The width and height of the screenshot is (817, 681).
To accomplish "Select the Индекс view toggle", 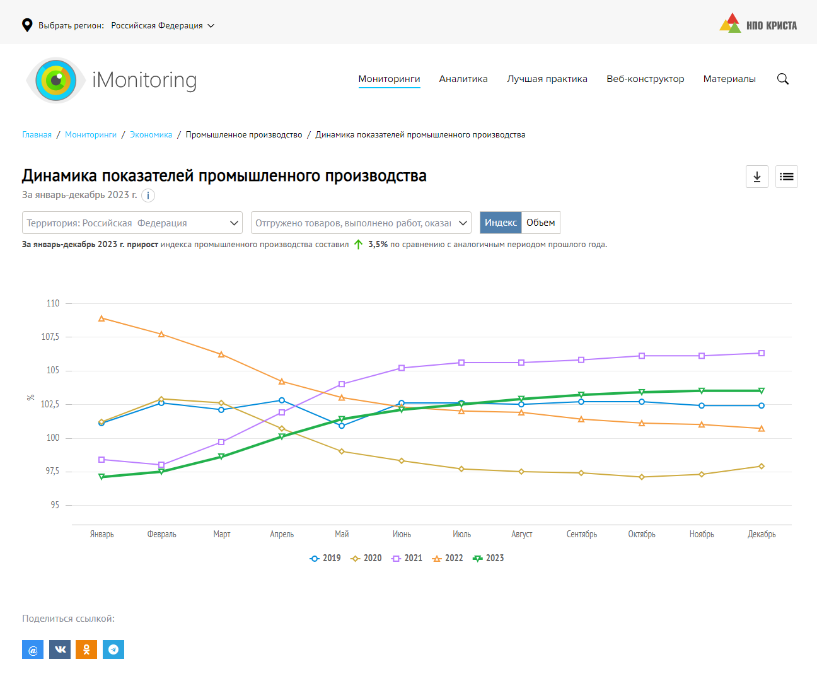I will coord(501,223).
